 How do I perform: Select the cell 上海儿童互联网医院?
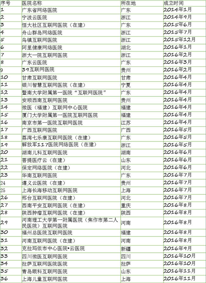71,279
